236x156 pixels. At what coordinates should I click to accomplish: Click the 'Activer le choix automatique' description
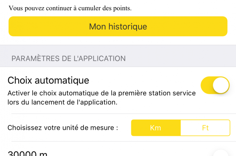(x=102, y=93)
